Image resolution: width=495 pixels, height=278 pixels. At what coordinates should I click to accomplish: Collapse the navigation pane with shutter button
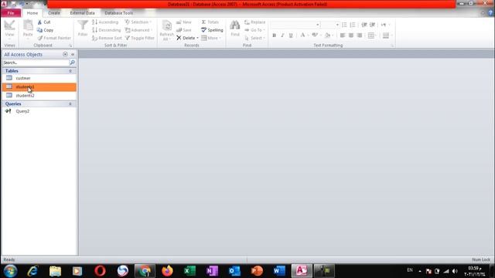click(x=73, y=54)
